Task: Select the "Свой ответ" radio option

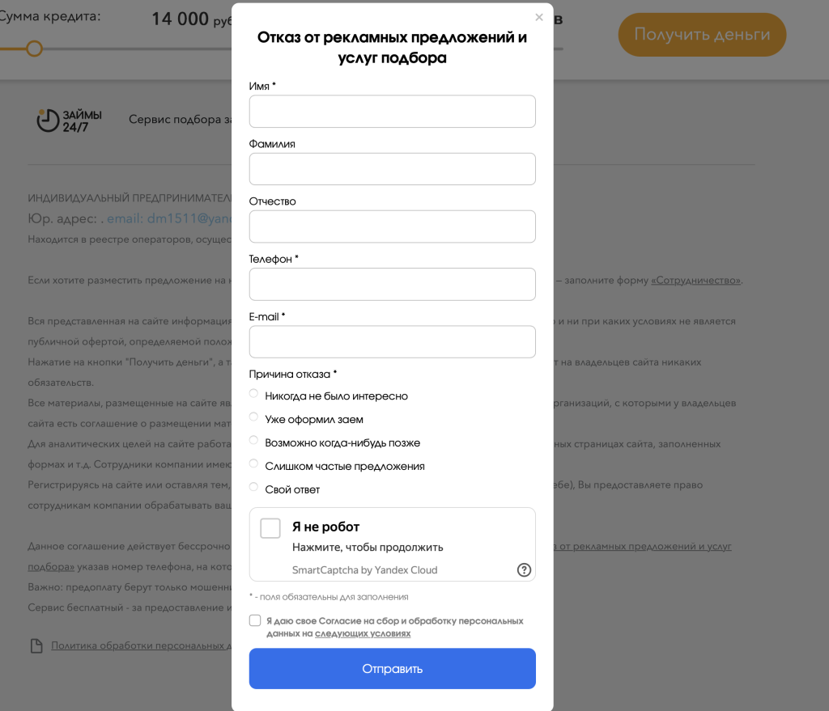Action: [254, 487]
